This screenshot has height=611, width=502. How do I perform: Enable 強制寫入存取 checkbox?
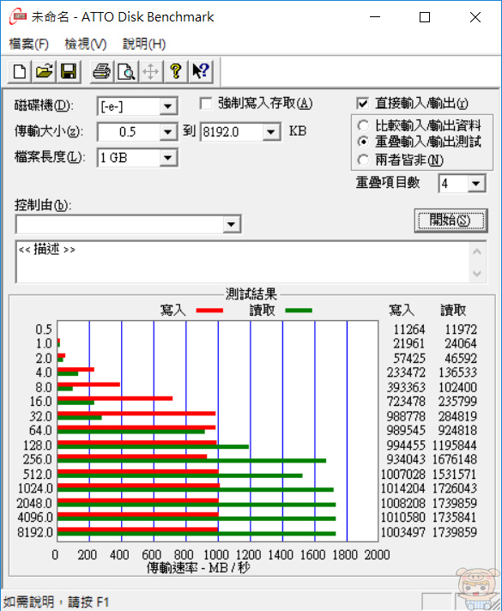(206, 104)
